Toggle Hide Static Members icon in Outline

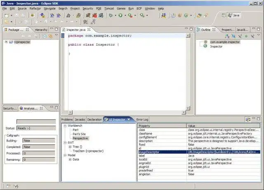pyautogui.click(x=240, y=36)
